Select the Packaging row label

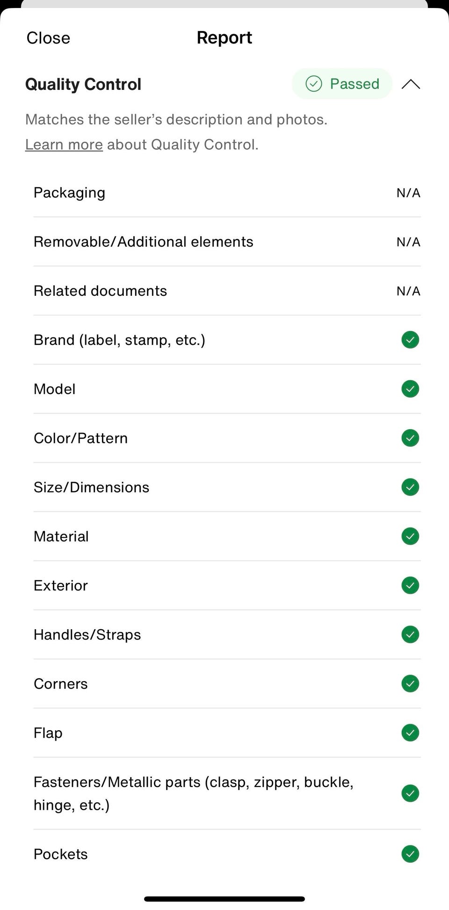point(69,193)
